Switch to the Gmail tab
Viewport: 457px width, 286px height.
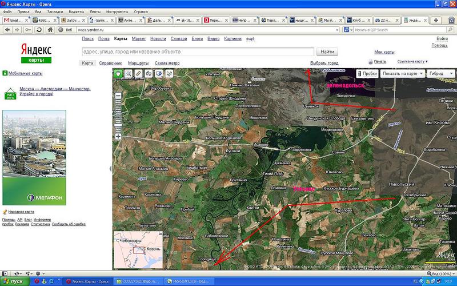[x=16, y=21]
